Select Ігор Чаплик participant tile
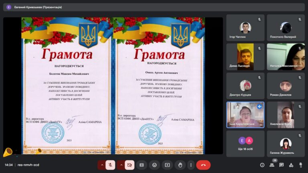This screenshot has width=308, height=173. point(245,28)
